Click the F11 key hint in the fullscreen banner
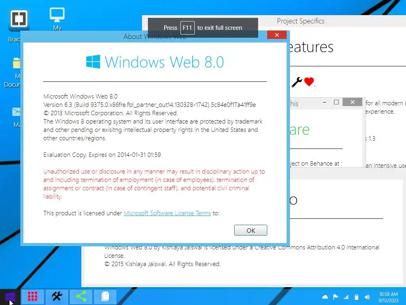Screen dimensions: 406x305 tap(187, 28)
